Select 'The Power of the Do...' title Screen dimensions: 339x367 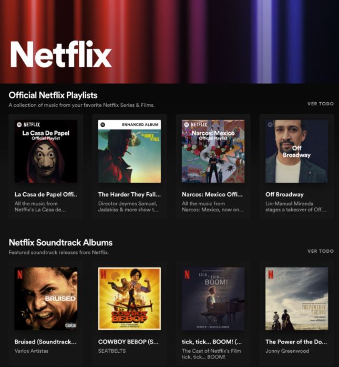(x=296, y=342)
